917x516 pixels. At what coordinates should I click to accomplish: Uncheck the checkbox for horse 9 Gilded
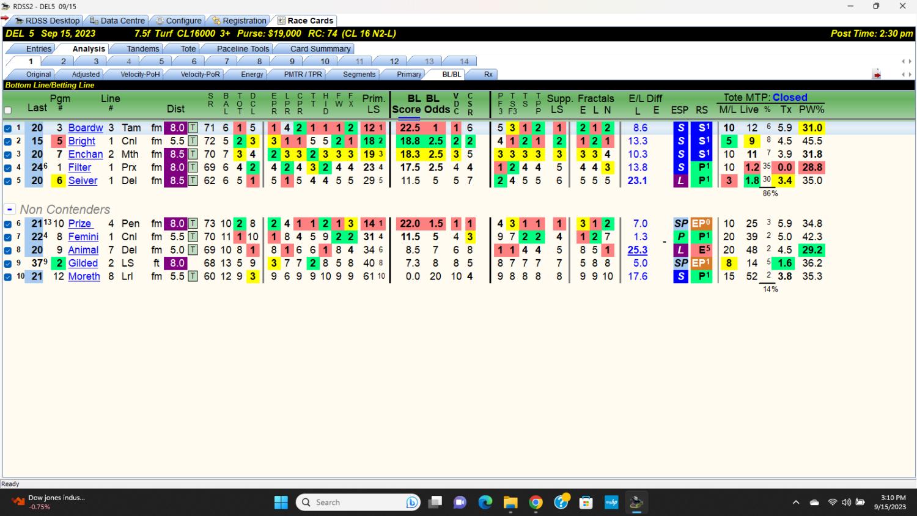tap(8, 264)
